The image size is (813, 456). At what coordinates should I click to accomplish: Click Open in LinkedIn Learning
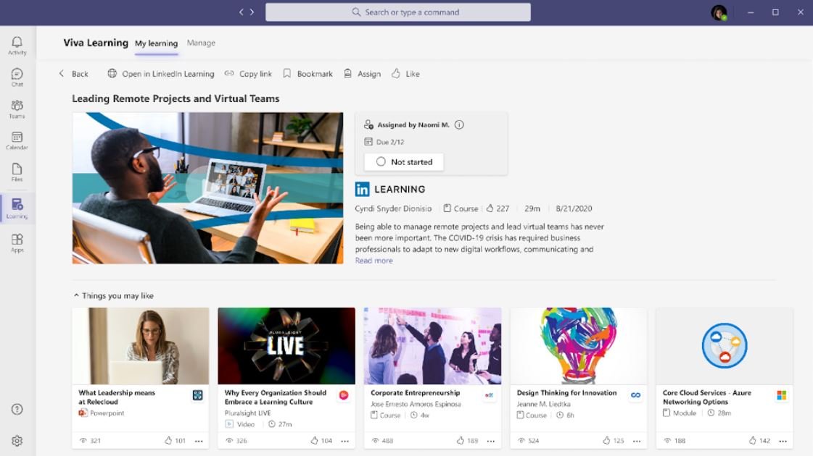point(161,74)
